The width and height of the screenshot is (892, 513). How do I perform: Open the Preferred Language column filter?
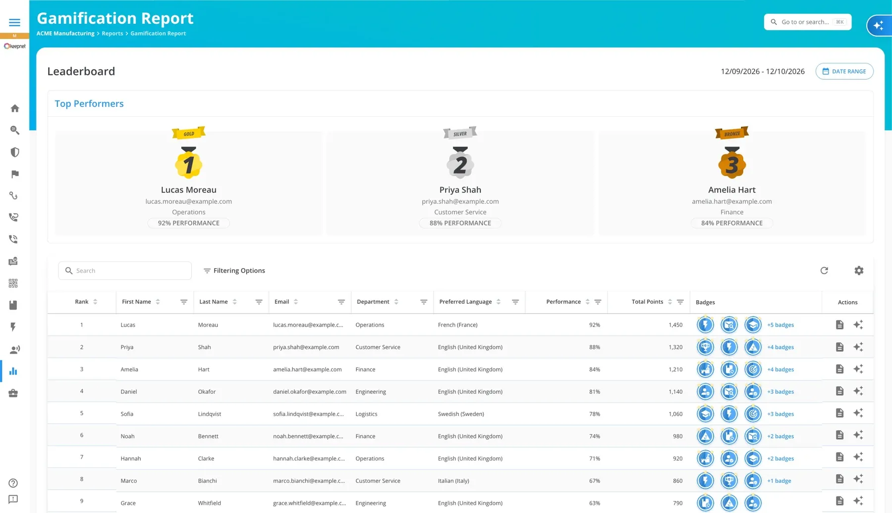[515, 302]
